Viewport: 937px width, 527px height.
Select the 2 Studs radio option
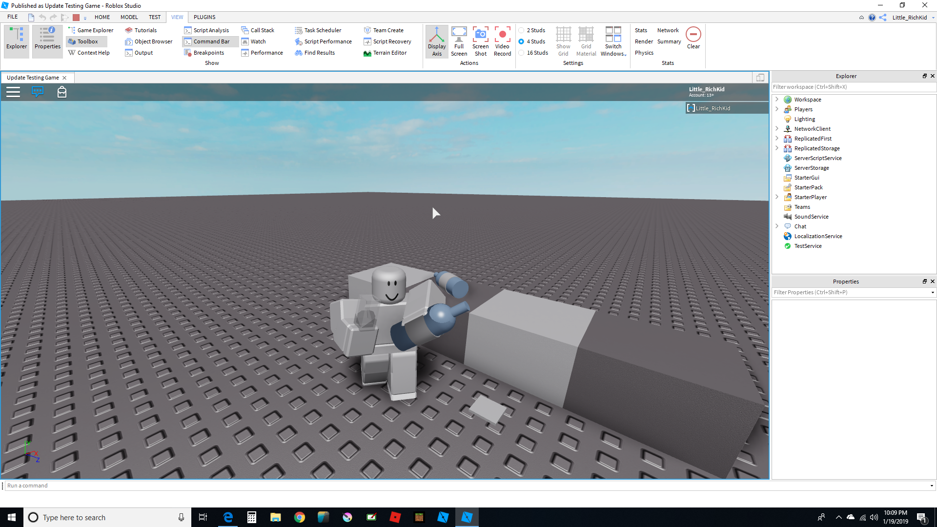521,30
